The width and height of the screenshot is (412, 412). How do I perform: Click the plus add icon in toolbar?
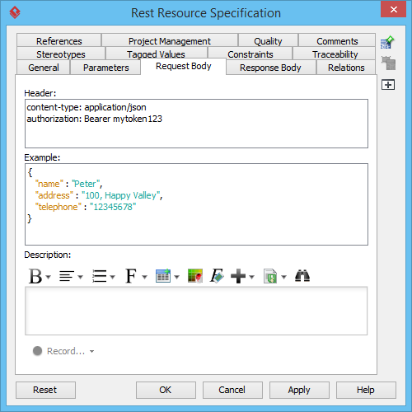coord(238,276)
